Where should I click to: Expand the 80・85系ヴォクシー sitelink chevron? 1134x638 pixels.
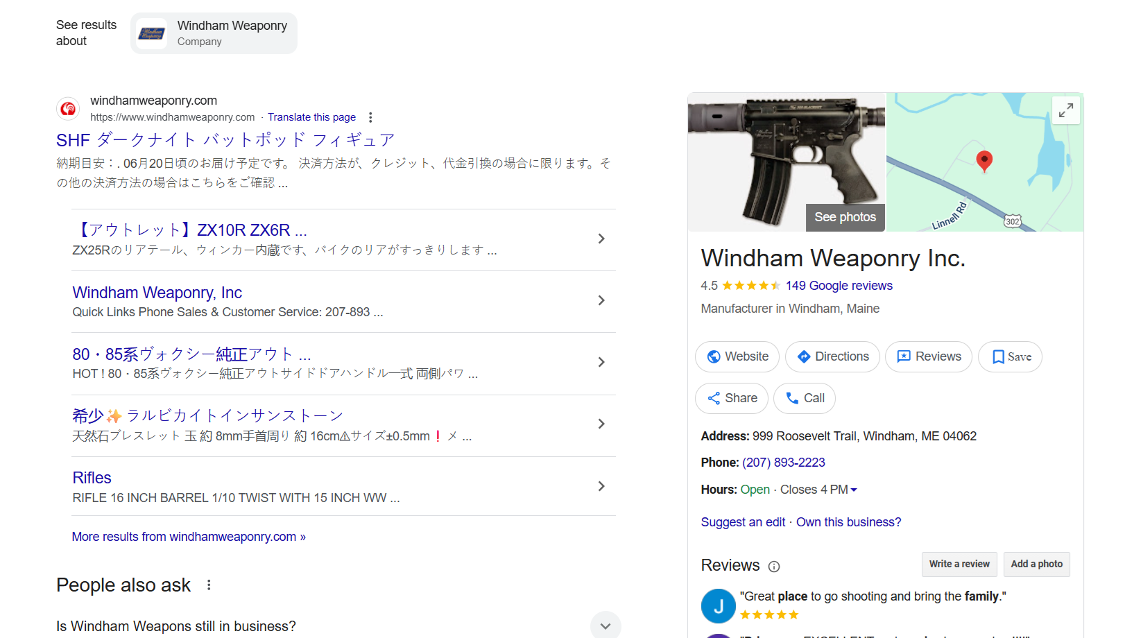(601, 362)
